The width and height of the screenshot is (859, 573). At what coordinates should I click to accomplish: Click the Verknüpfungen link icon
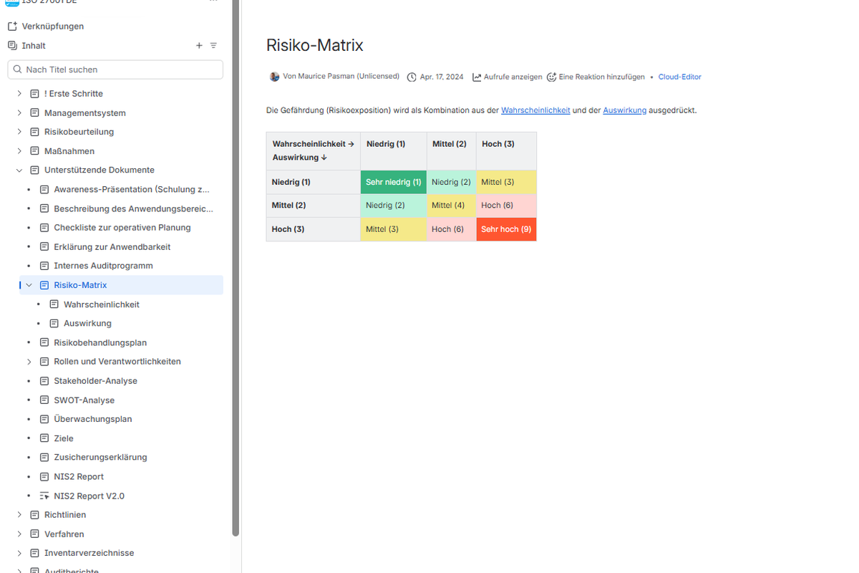[x=12, y=27]
